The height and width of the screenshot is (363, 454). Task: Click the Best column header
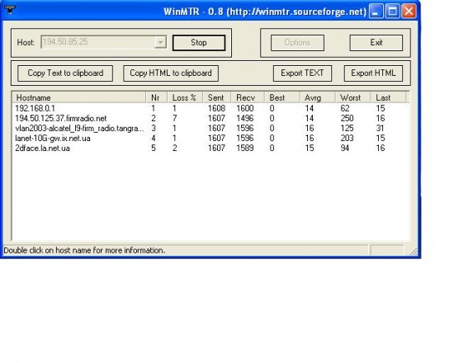click(x=281, y=97)
